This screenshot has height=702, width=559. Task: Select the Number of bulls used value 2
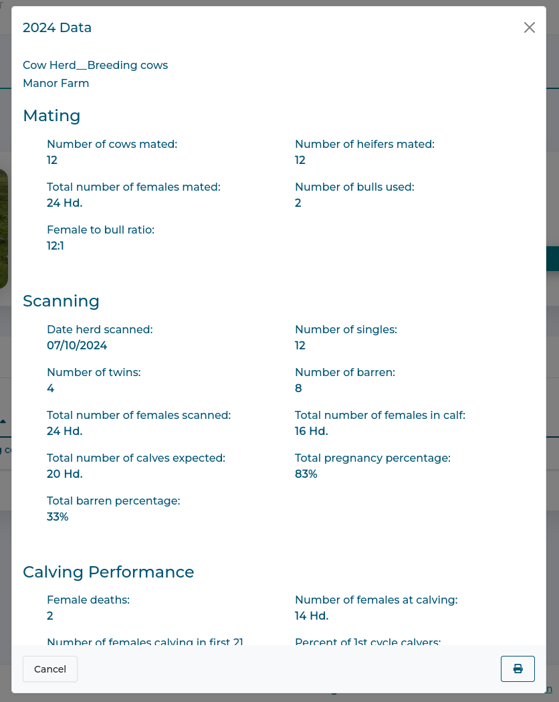pos(298,203)
